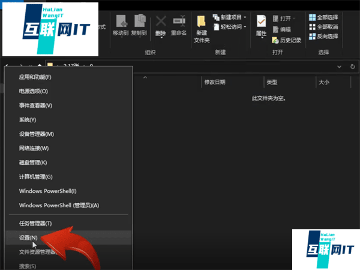360x270 pixels.
Task: Click the 删除 (Delete) X icon
Action: point(161,24)
